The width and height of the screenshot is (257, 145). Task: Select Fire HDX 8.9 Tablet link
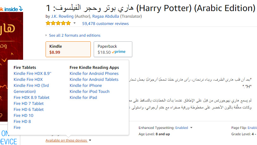pos(32,98)
